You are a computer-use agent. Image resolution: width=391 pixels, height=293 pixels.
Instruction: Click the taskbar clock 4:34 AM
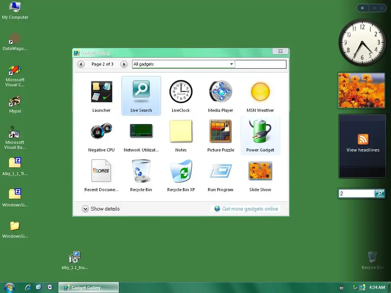click(x=377, y=287)
